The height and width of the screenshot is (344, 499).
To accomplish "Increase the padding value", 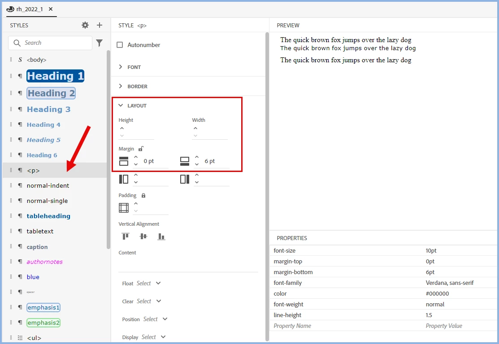I will [136, 203].
